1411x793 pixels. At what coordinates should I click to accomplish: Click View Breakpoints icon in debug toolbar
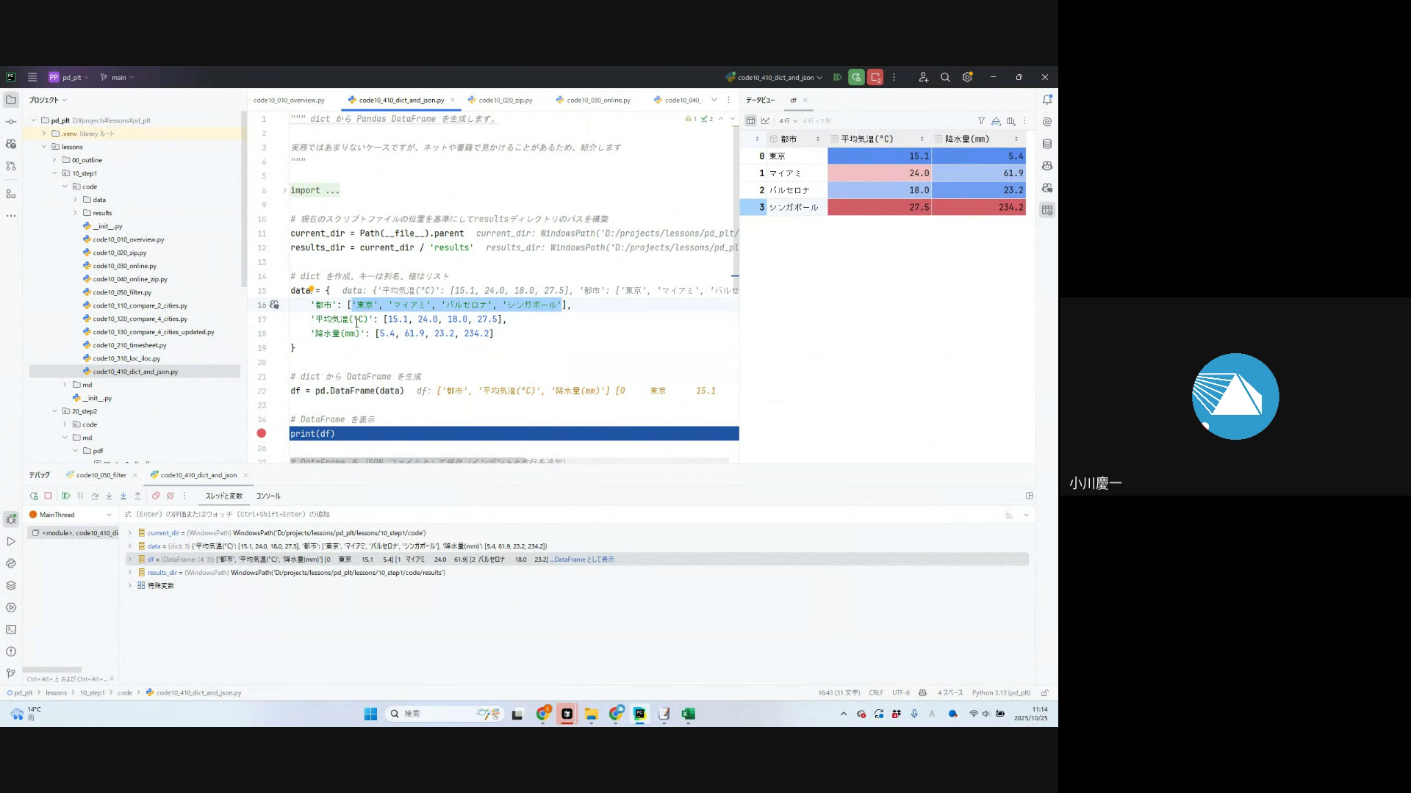156,496
